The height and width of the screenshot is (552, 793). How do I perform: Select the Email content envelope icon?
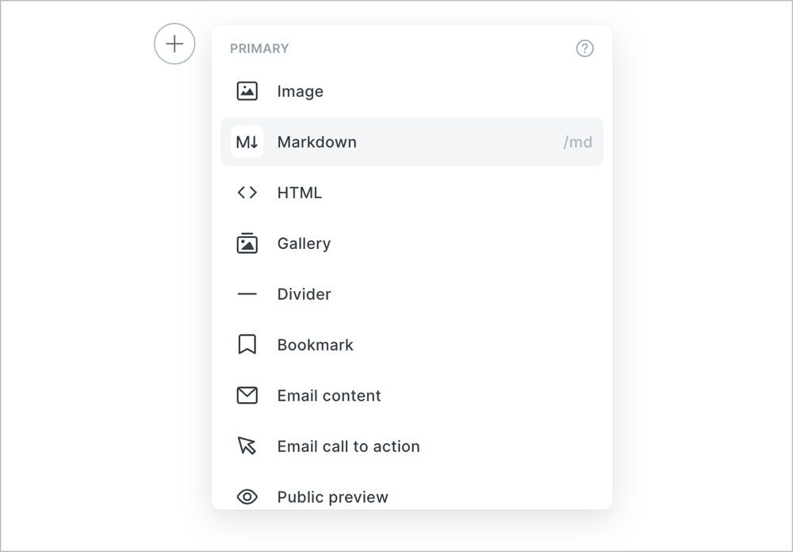coord(247,395)
